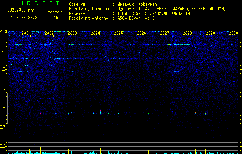Click the 0.7 frequency axis label
The height and width of the screenshot is (154, 242).
tap(3, 127)
